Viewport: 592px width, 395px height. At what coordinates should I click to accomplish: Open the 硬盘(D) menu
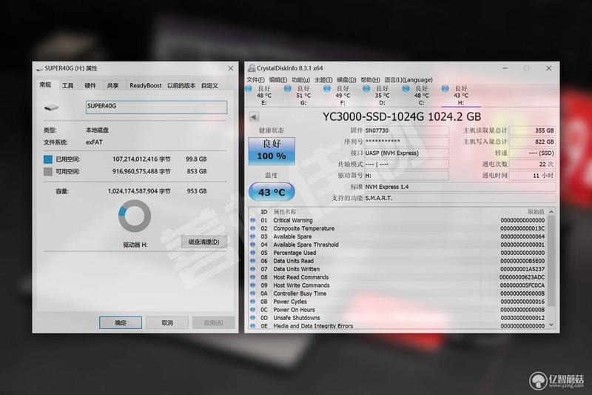click(346, 80)
